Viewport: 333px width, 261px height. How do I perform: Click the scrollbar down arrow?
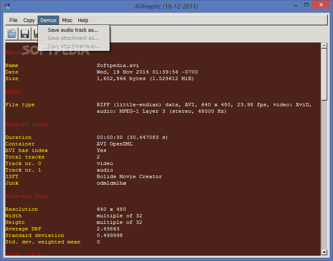point(324,252)
